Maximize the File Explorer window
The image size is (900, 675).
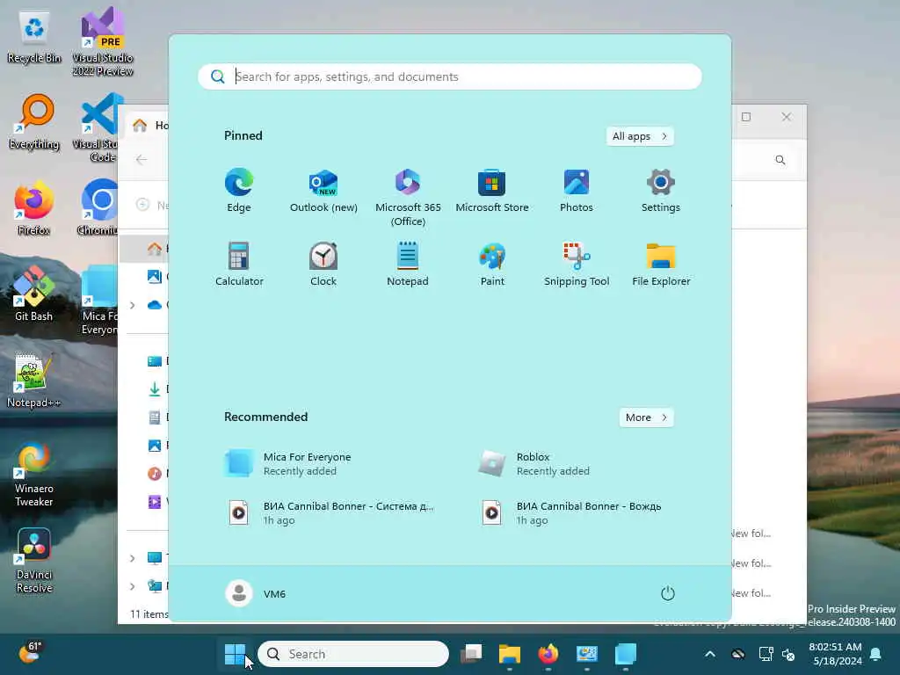(746, 117)
